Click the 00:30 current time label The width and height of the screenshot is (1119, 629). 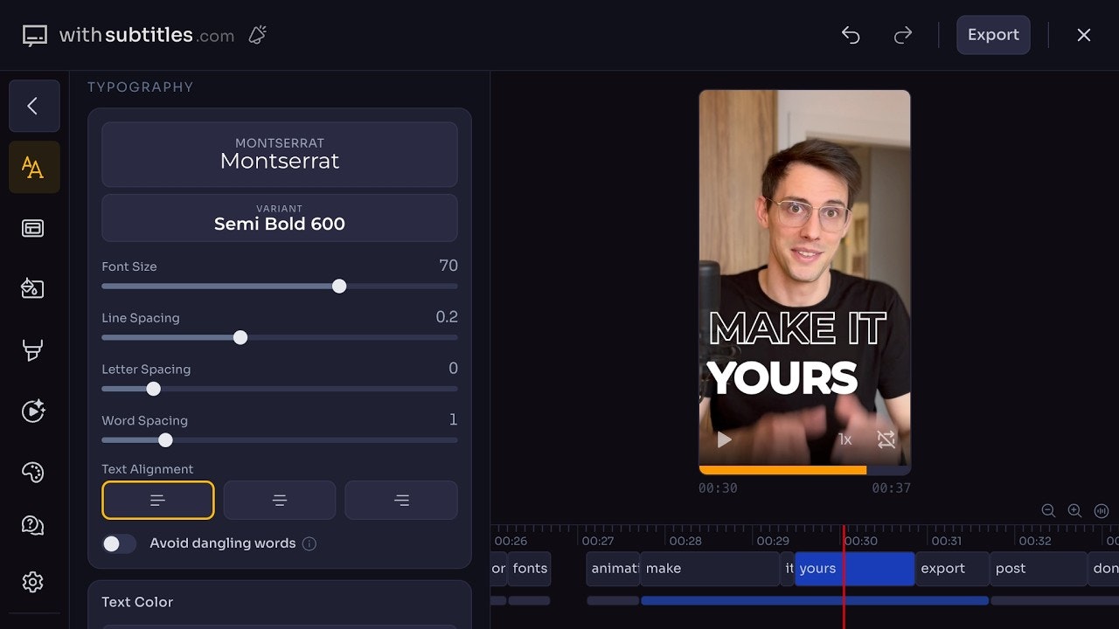coord(718,488)
